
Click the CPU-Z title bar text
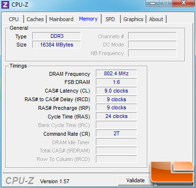pyautogui.click(x=20, y=5)
